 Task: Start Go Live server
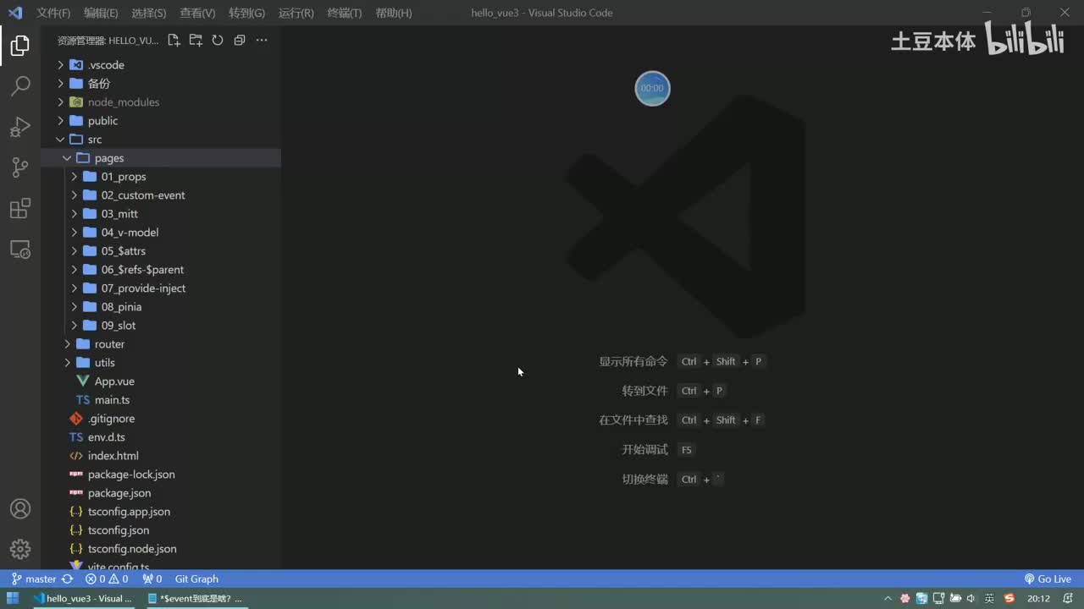pos(1048,579)
